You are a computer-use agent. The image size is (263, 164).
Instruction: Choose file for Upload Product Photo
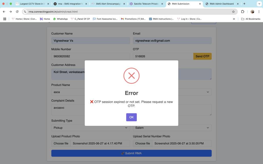coord(61,143)
